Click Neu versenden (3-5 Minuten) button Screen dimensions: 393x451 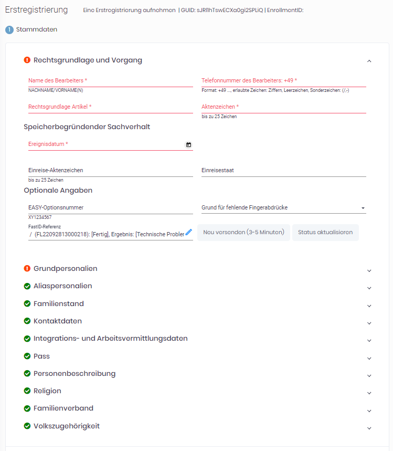click(243, 233)
